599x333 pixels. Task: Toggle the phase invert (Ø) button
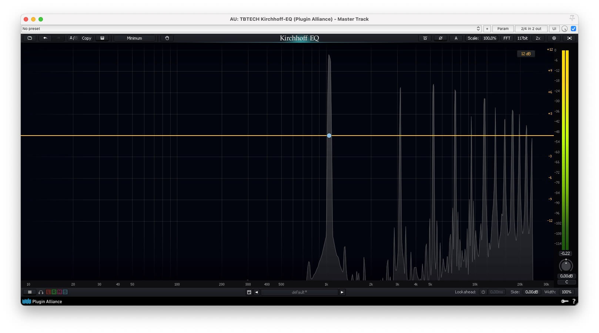click(440, 38)
